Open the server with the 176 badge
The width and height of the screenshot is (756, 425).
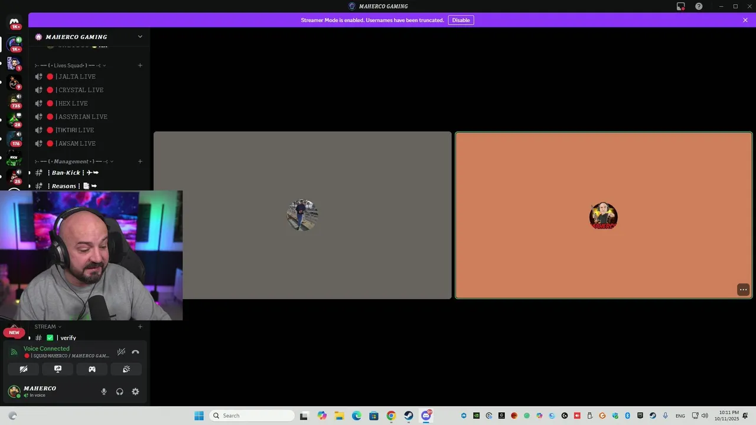coord(14,139)
